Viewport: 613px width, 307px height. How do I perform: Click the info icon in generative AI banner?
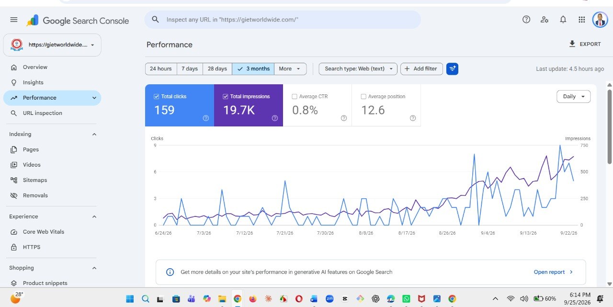pos(170,272)
